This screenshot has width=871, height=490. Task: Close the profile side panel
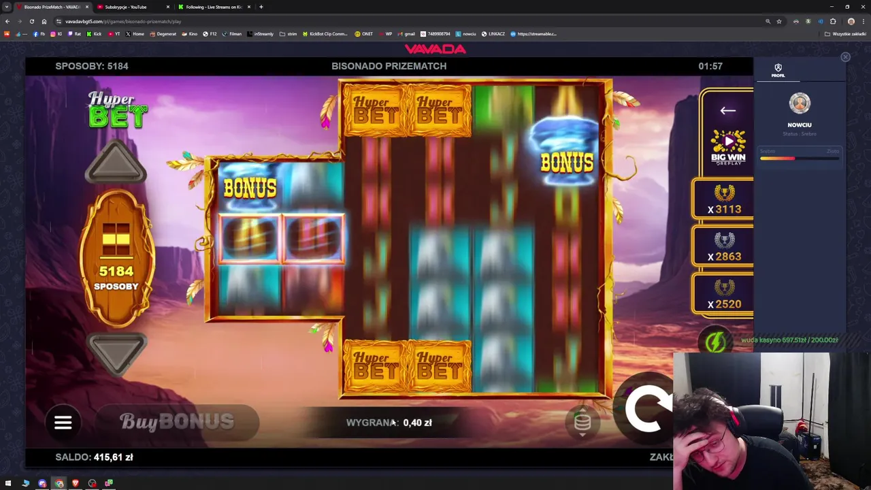845,57
